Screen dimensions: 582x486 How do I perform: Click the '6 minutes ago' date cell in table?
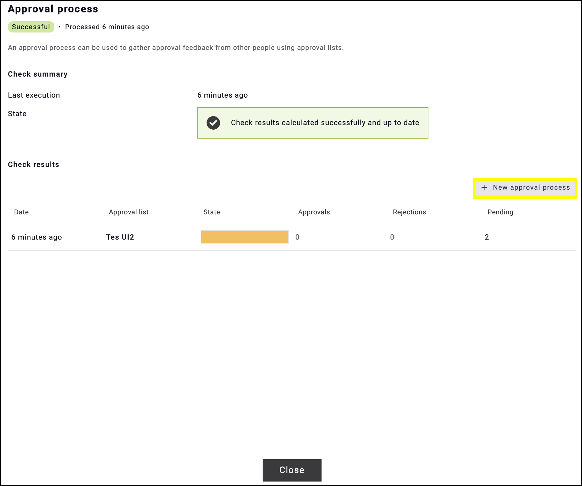(36, 237)
